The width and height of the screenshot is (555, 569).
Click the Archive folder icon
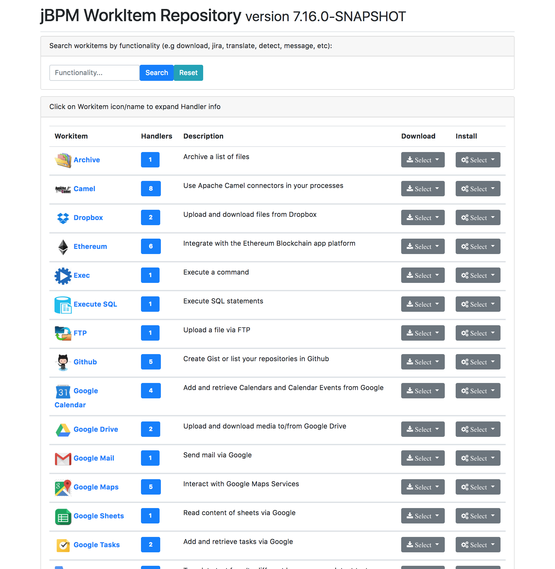(63, 160)
